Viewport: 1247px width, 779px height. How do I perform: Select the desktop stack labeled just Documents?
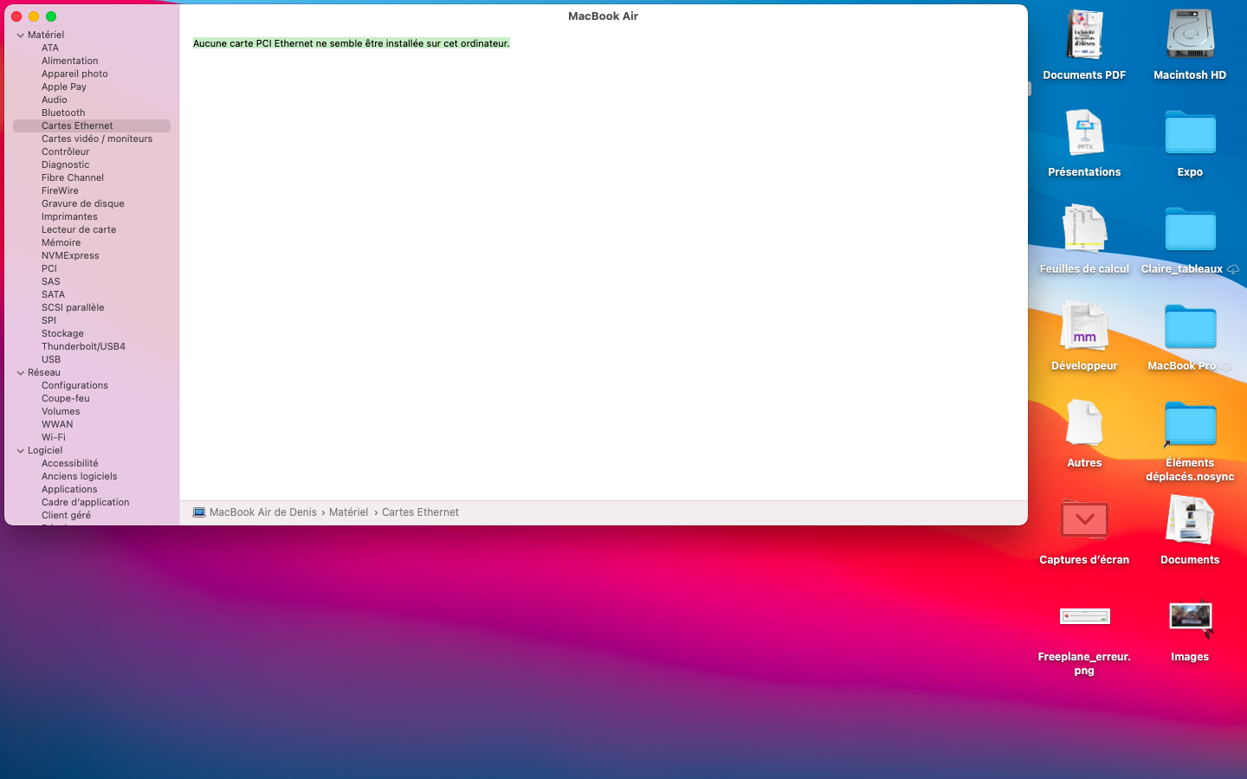pyautogui.click(x=1190, y=520)
